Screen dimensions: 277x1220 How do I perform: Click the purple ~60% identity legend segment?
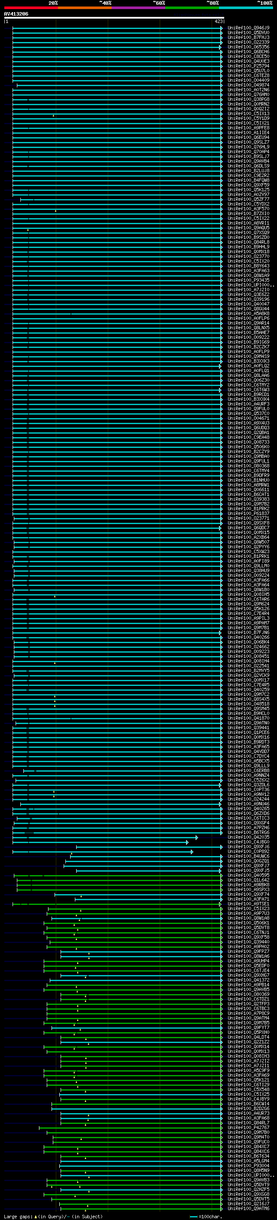coord(139,8)
